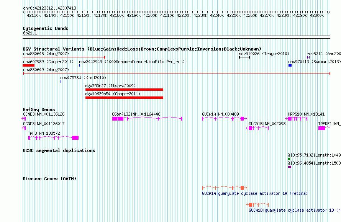Select the nsv475784 (Kidd2010) label
The height and width of the screenshot is (222, 341).
click(83, 78)
